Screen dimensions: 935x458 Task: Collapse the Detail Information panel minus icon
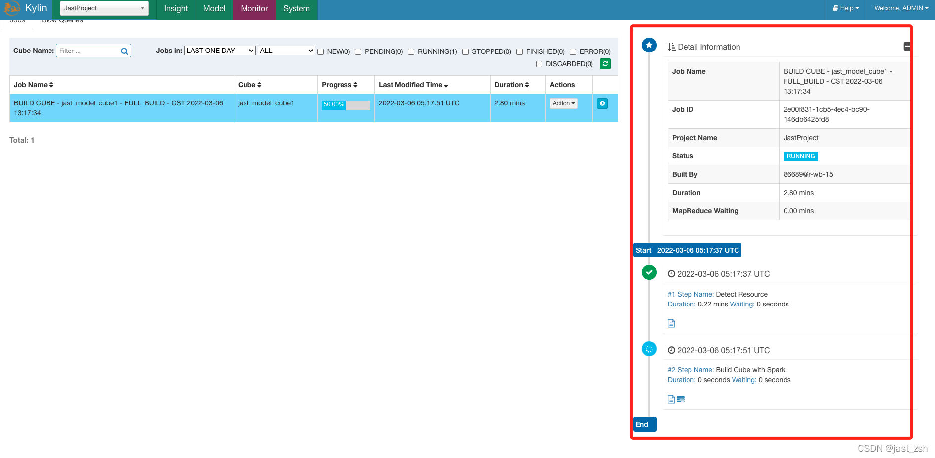pos(907,47)
